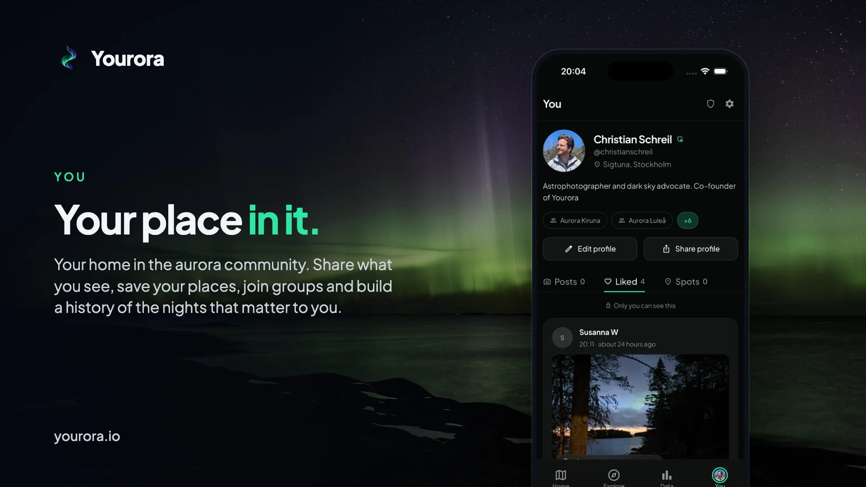Click the "20:11 · about 24 hours ago" timestamp
The image size is (866, 487).
click(617, 345)
